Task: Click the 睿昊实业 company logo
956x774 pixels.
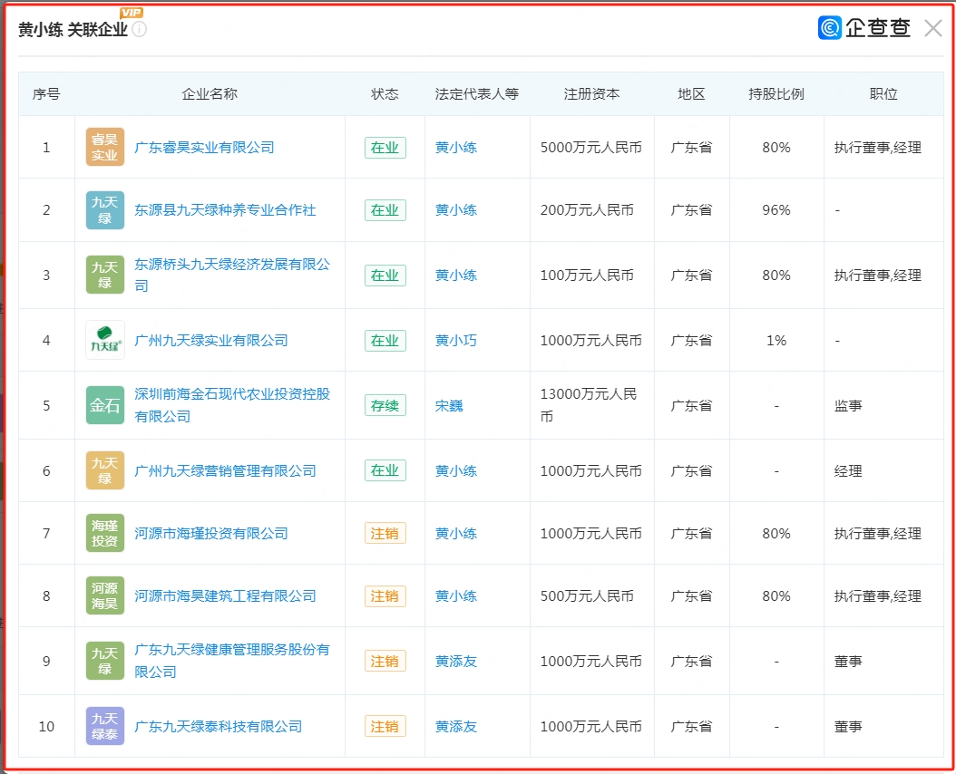Action: click(105, 147)
